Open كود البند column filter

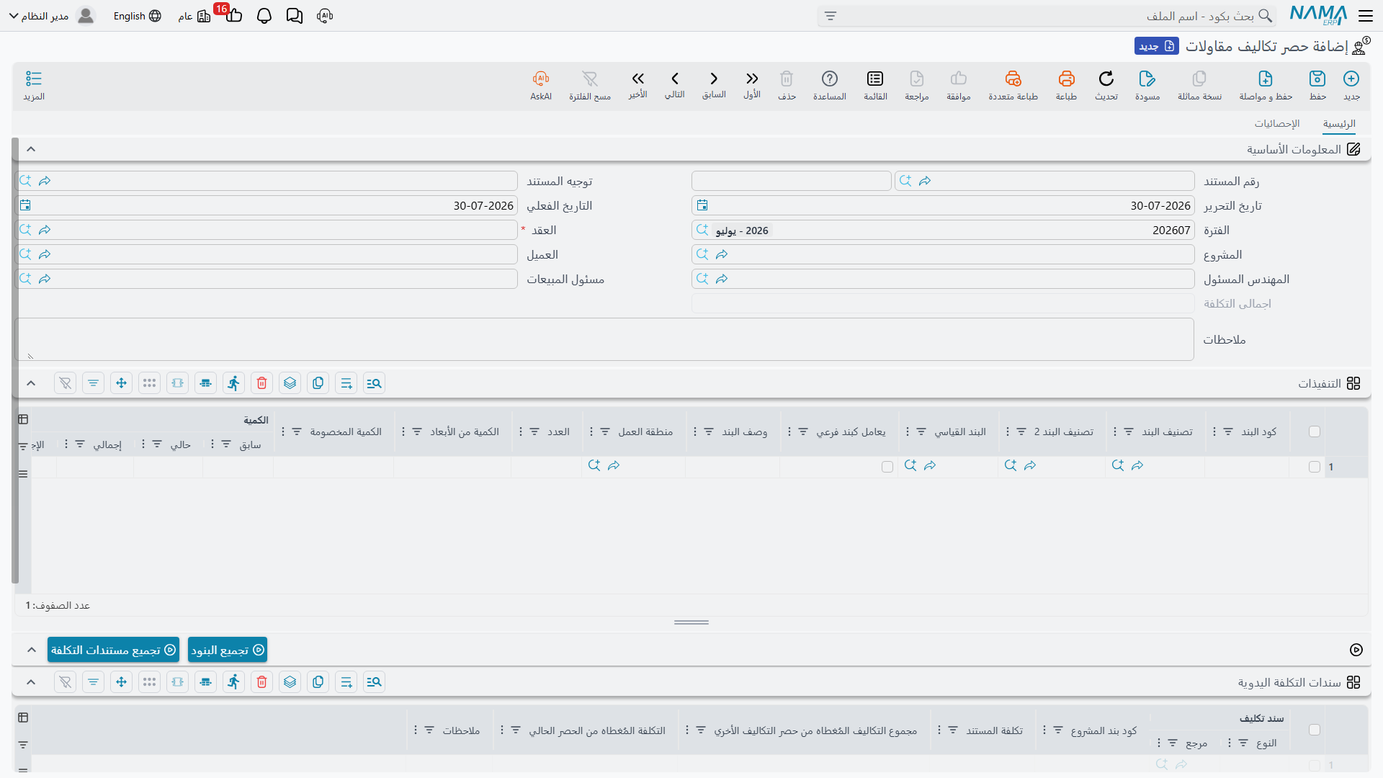click(x=1228, y=432)
